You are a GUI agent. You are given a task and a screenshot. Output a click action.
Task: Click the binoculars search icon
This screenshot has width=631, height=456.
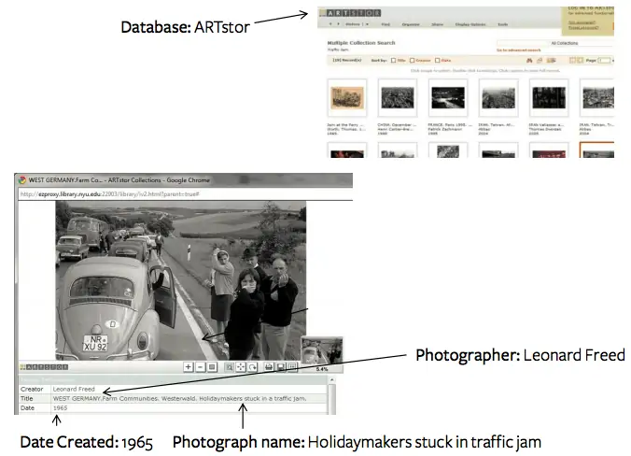point(528,60)
